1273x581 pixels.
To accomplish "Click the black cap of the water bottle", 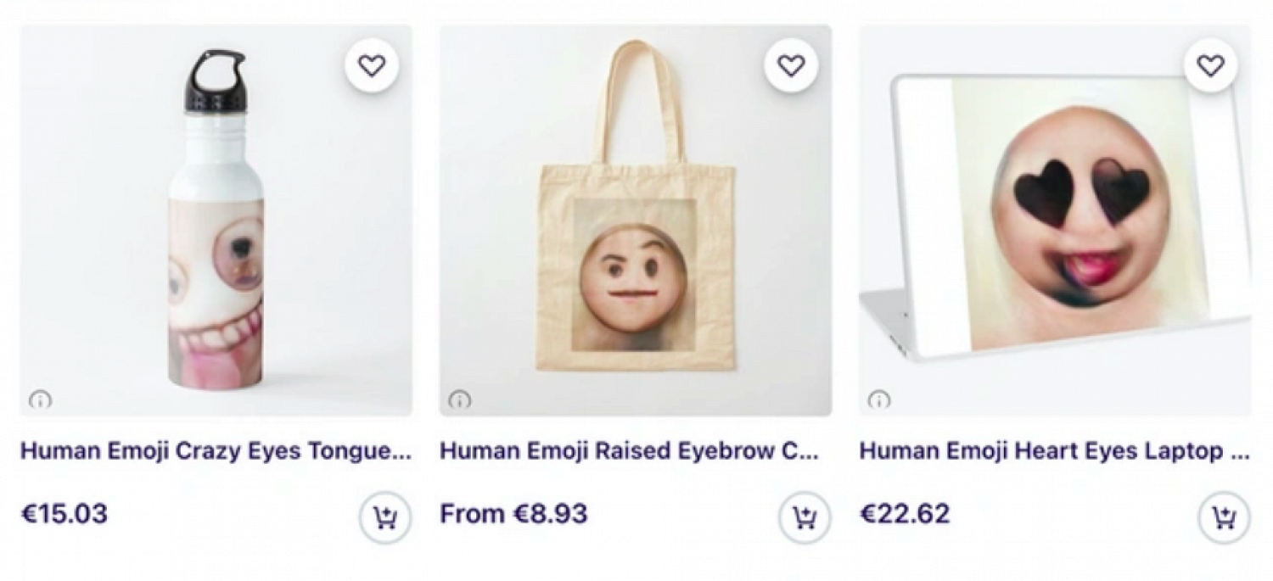I will click(216, 81).
